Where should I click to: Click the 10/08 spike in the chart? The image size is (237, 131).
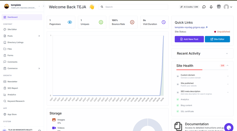pyautogui.click(x=163, y=36)
